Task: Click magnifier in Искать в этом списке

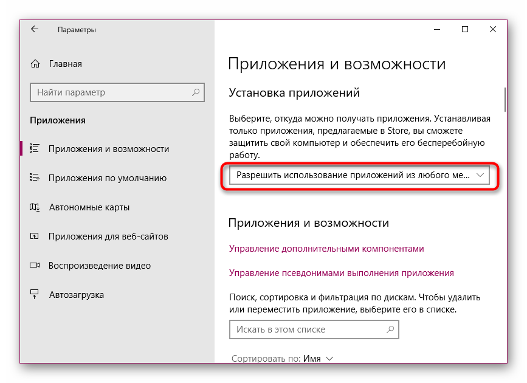Action: [390, 330]
